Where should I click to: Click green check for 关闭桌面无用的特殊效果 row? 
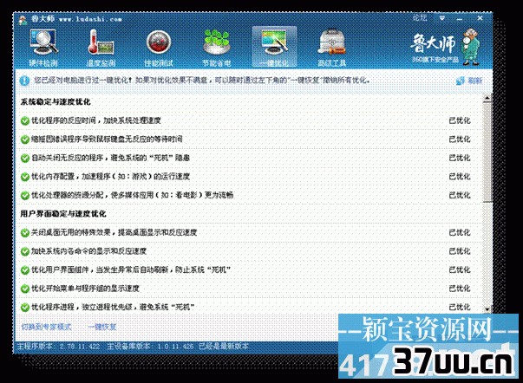[x=25, y=233]
